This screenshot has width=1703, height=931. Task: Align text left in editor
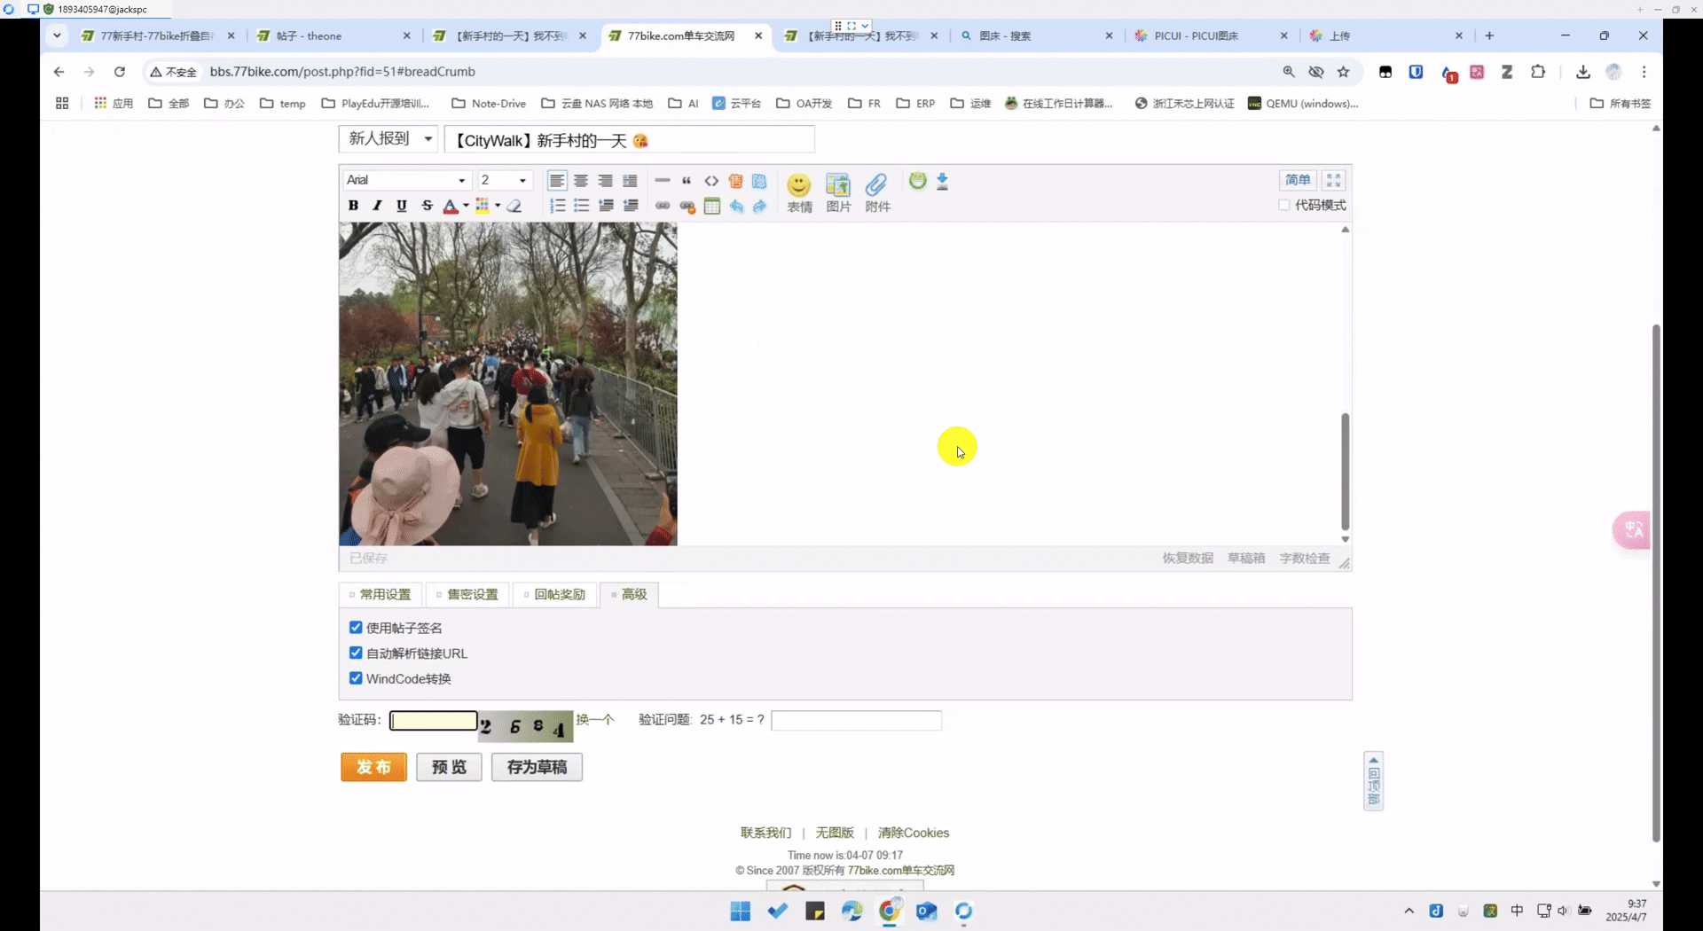[556, 181]
